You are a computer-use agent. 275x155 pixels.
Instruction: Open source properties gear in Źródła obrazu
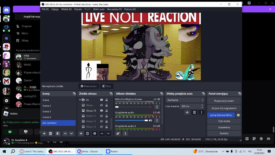tap(95, 133)
